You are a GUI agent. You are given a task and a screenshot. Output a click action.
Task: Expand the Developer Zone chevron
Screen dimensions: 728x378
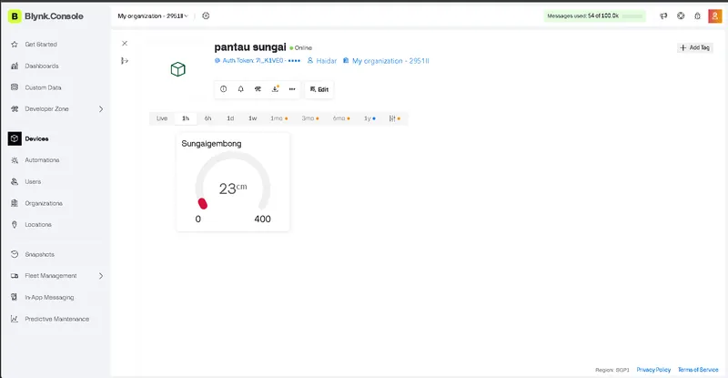click(101, 109)
